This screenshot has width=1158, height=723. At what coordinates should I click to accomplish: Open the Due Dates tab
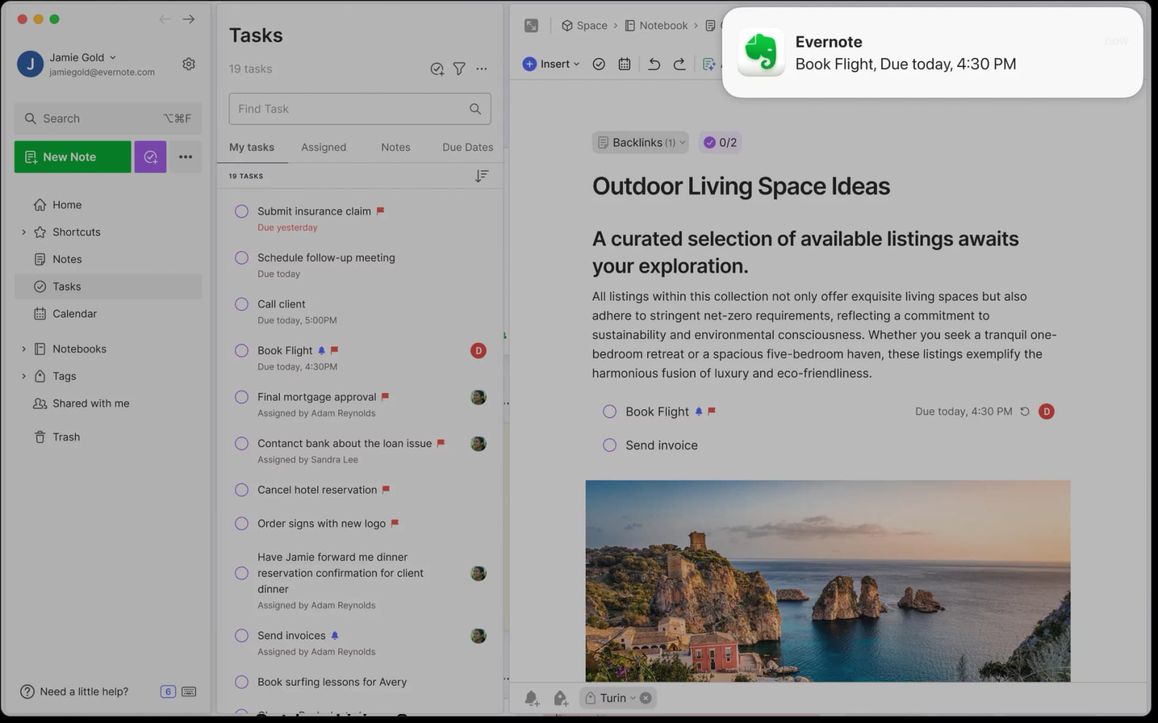(x=467, y=147)
